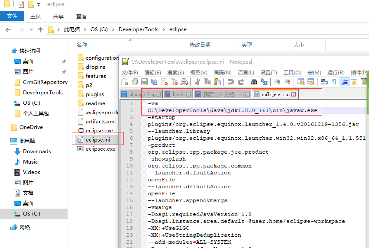Toggle synchronize vertical scrolling icon
This screenshot has height=248, width=369.
[x=301, y=82]
